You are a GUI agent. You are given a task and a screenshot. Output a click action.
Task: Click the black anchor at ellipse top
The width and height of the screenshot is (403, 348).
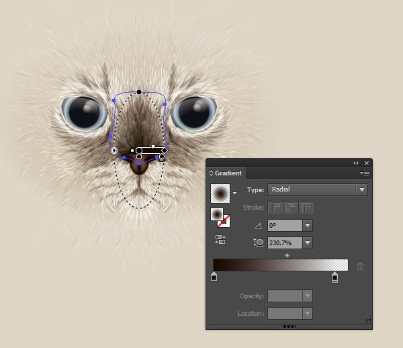click(139, 92)
